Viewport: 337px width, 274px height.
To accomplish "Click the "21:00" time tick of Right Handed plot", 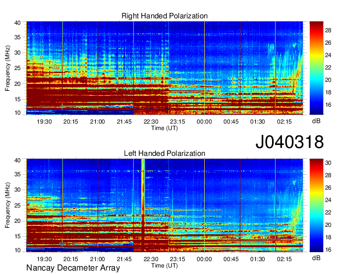I will point(98,122).
